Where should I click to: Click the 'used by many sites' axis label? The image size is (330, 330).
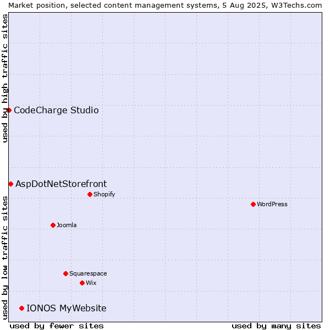point(276,326)
